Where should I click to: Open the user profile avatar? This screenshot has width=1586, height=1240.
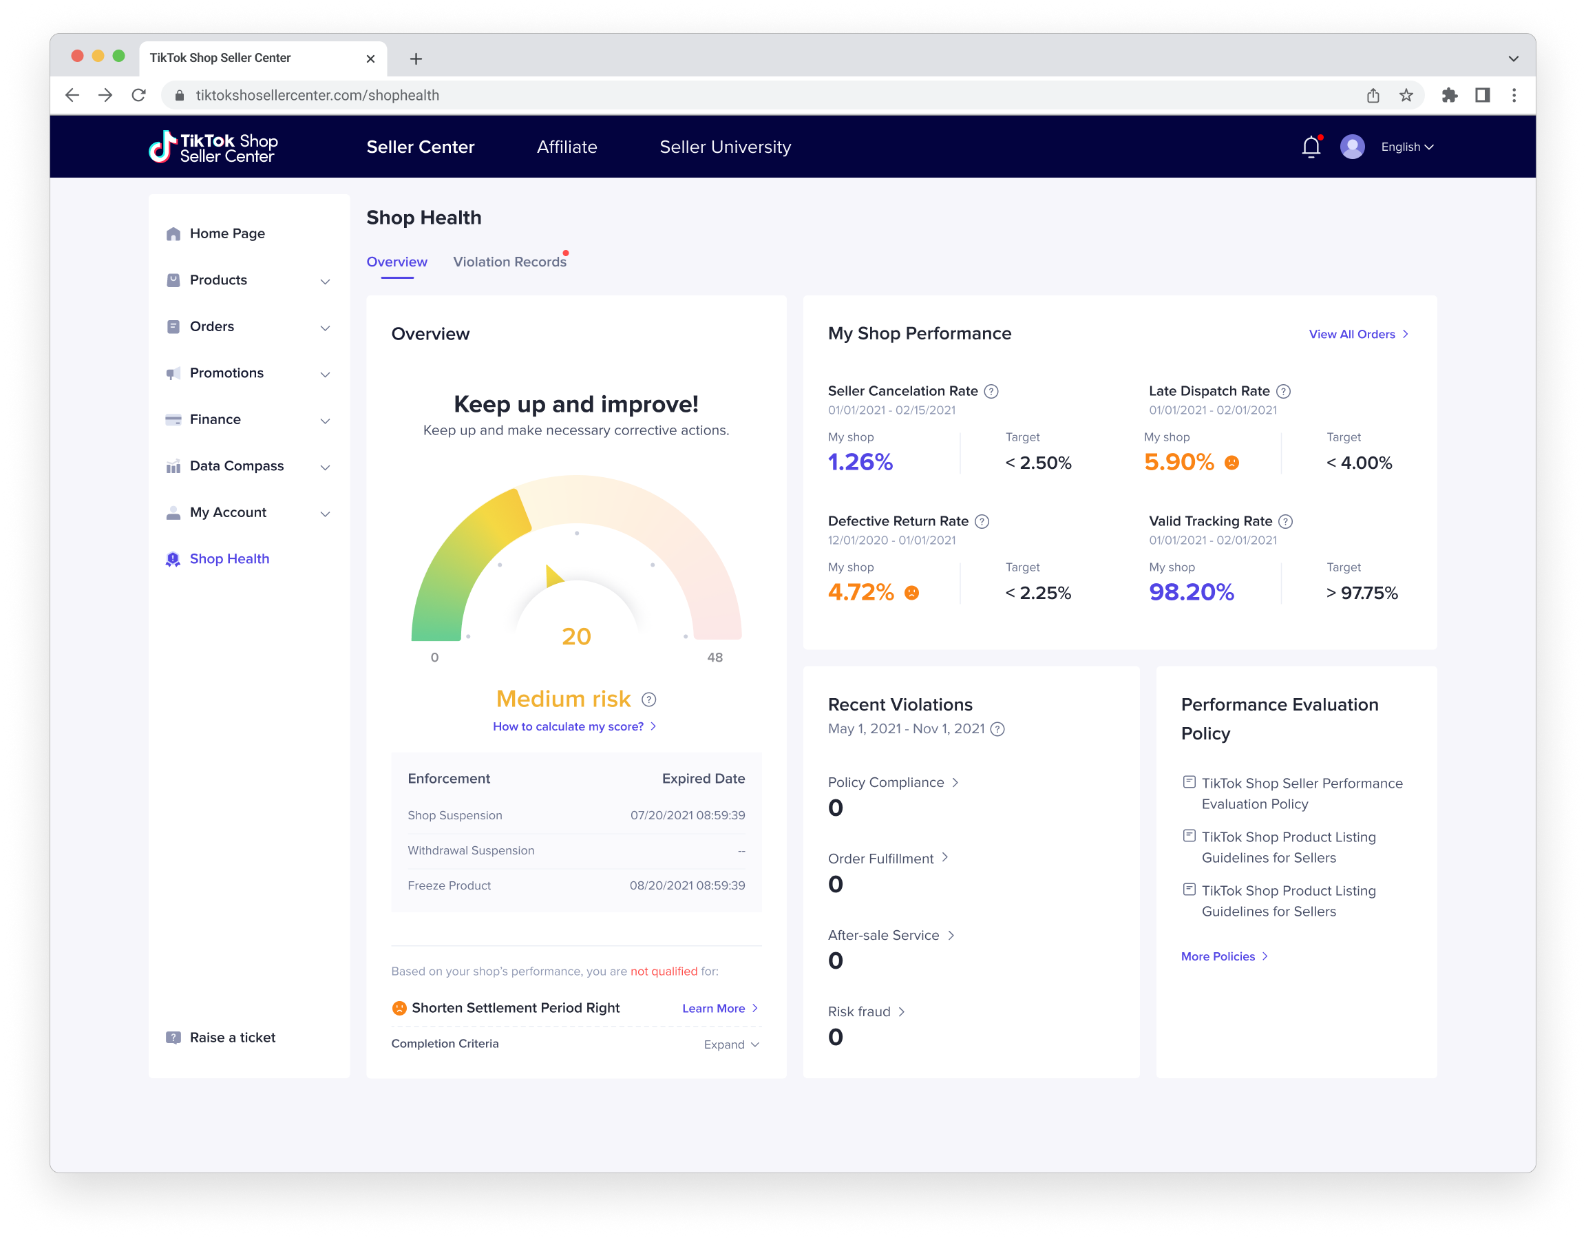[1351, 147]
